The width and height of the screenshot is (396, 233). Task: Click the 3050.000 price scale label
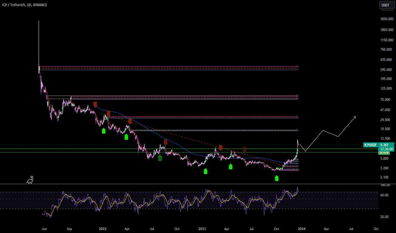pos(387,19)
